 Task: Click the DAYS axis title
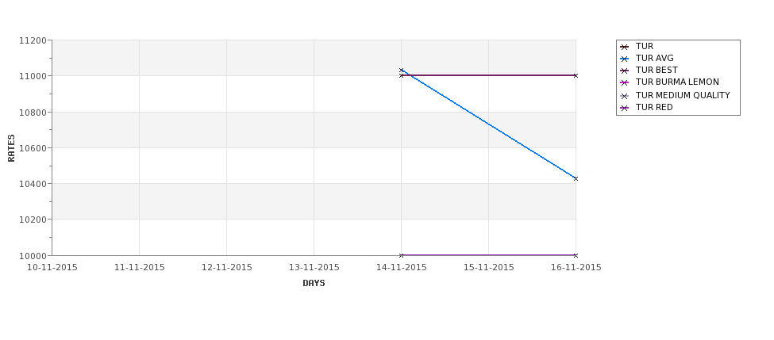(314, 283)
